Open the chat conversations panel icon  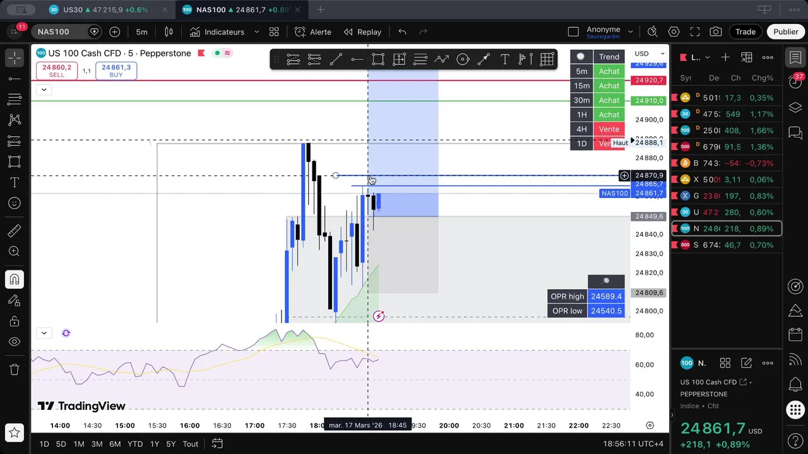[x=795, y=133]
